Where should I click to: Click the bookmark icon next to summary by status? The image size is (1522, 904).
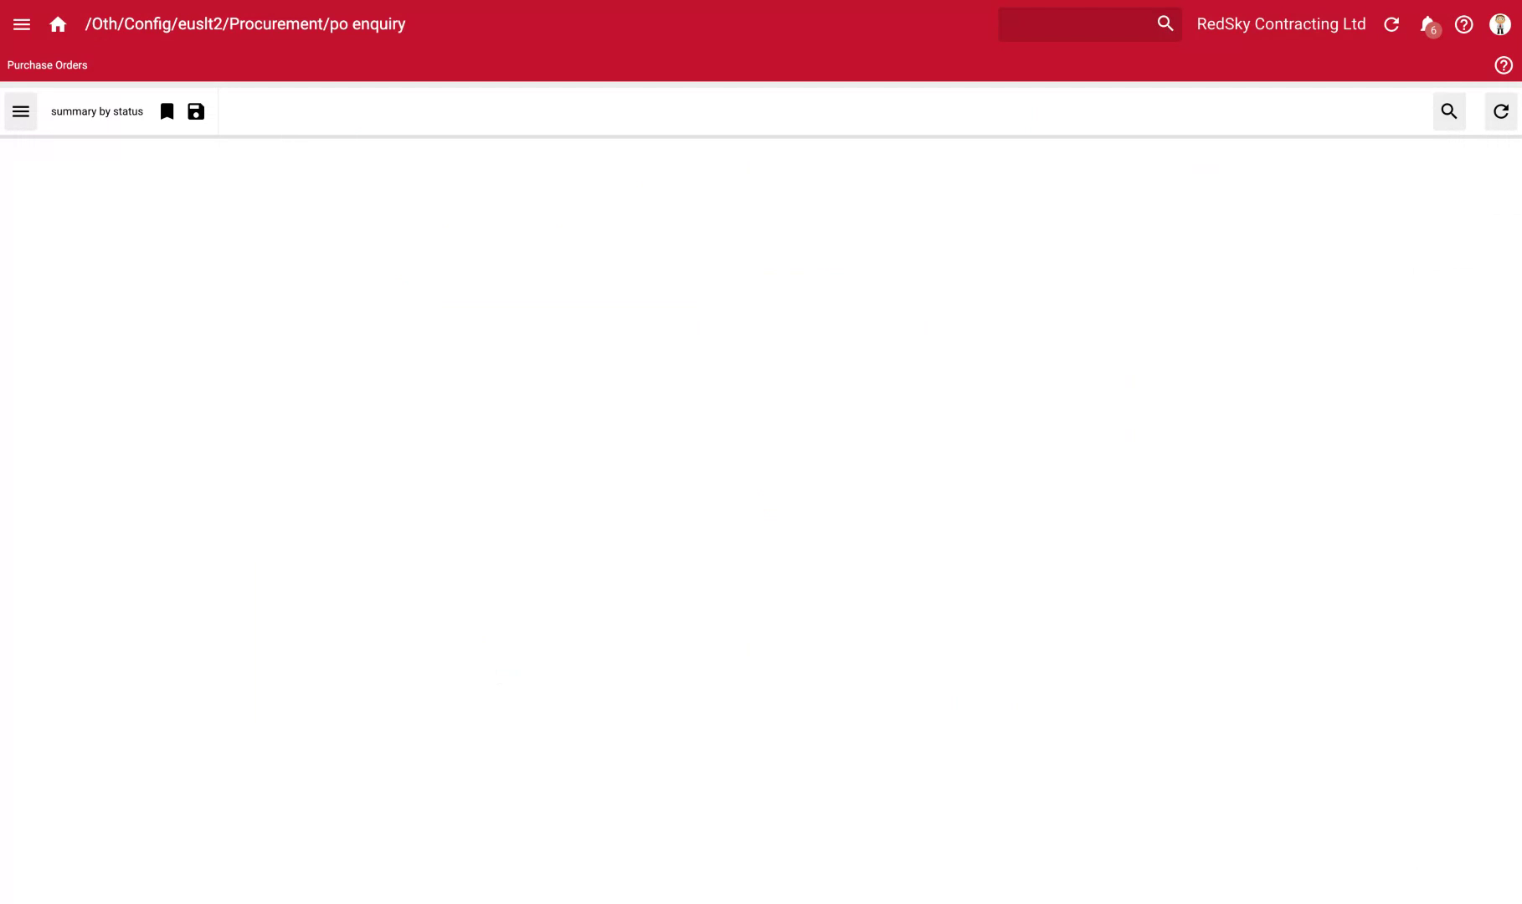167,110
